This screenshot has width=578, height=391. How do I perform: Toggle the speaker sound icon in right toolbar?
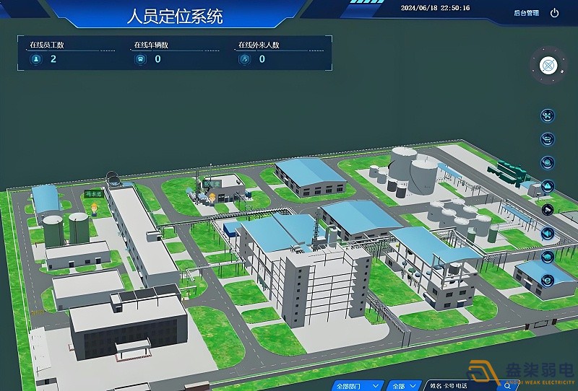pyautogui.click(x=548, y=233)
